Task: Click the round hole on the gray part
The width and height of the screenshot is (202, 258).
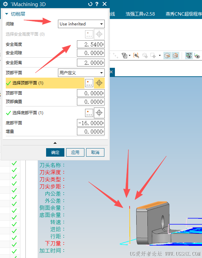Action: pyautogui.click(x=163, y=222)
